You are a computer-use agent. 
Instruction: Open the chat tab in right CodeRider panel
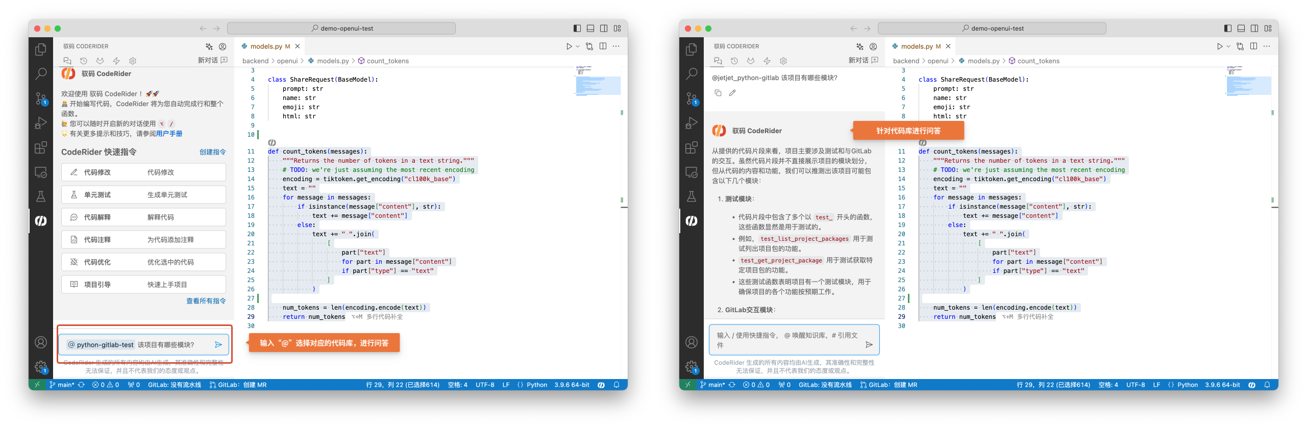coord(718,61)
